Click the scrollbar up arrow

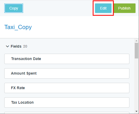(x=136, y=41)
